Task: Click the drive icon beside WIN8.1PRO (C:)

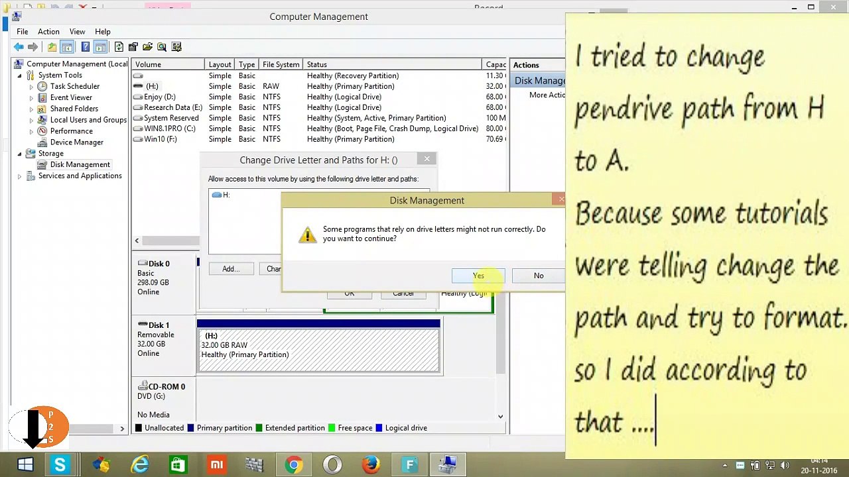Action: (138, 129)
